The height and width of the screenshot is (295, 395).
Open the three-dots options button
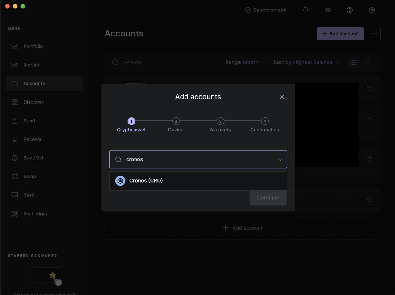(x=374, y=34)
